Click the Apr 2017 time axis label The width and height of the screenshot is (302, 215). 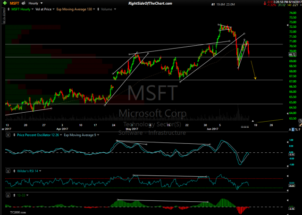pyautogui.click(x=63, y=129)
